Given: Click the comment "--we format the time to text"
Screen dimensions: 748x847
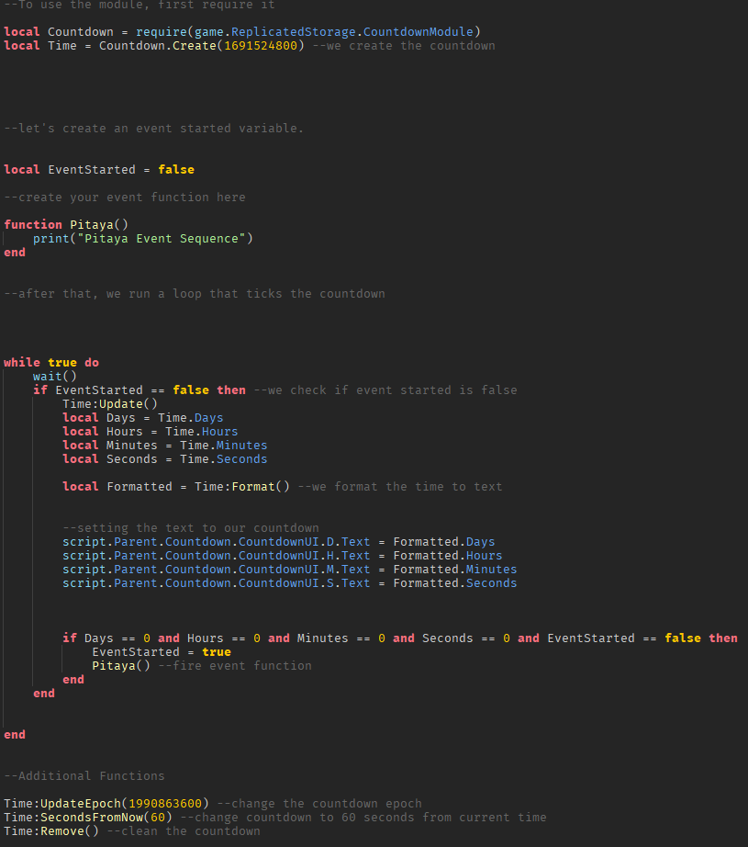Looking at the screenshot, I should tap(400, 487).
